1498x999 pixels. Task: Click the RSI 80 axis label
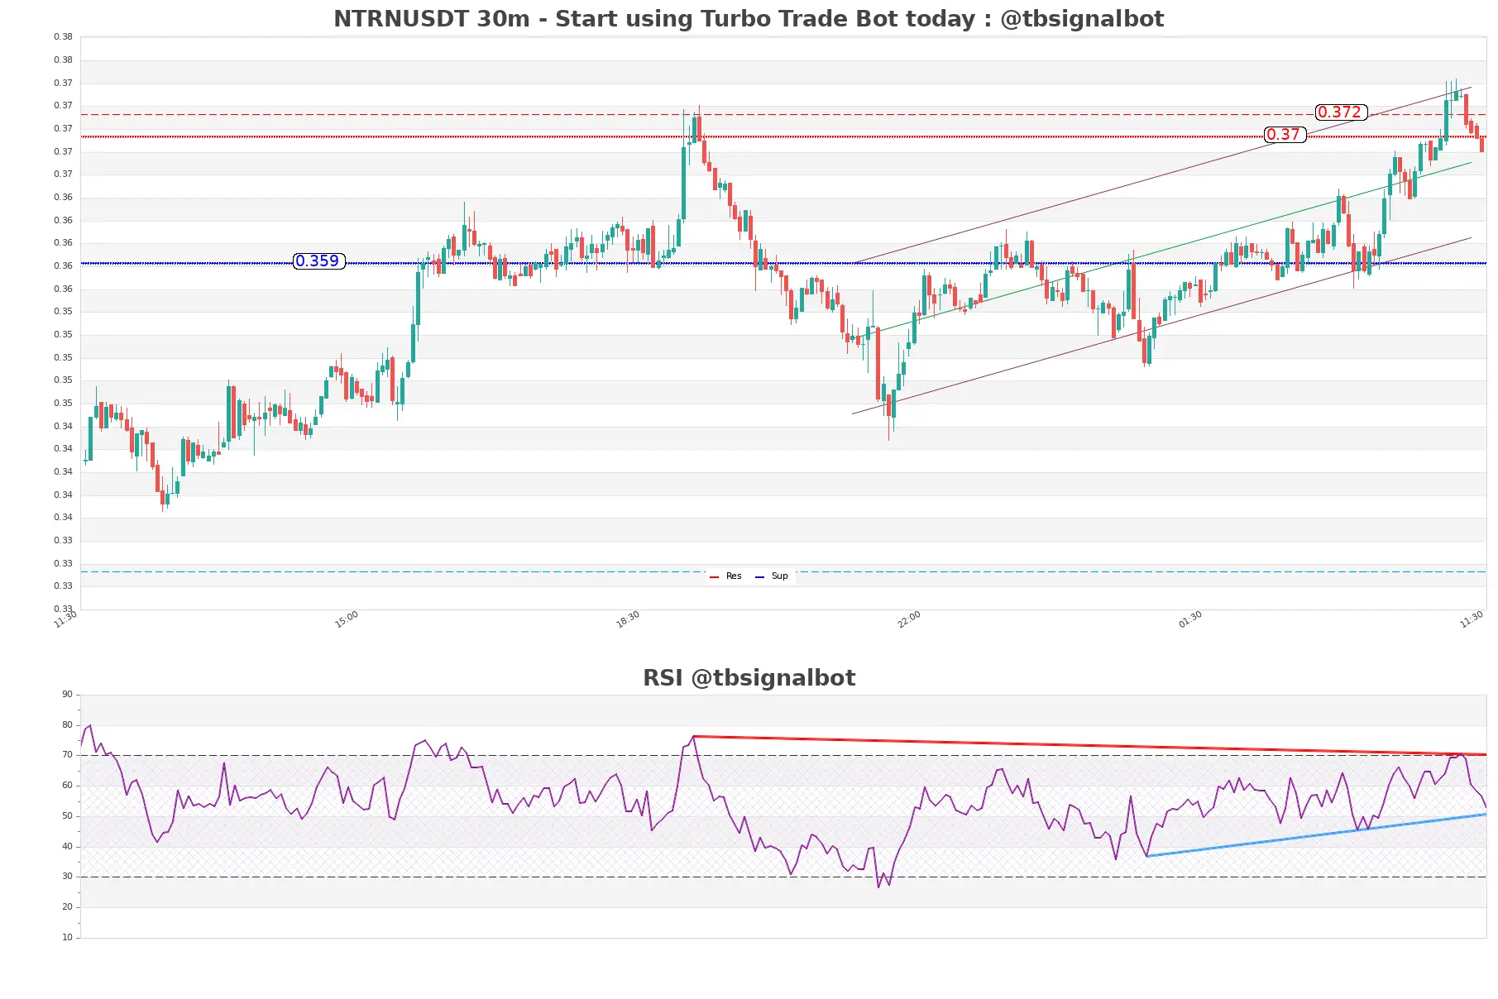67,725
